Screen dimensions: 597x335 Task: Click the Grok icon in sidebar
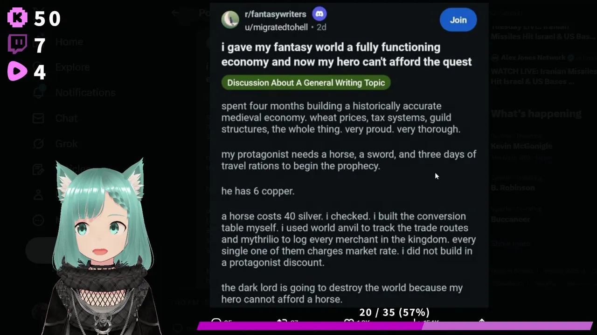(x=38, y=144)
